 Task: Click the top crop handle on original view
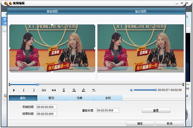[x=52, y=24]
